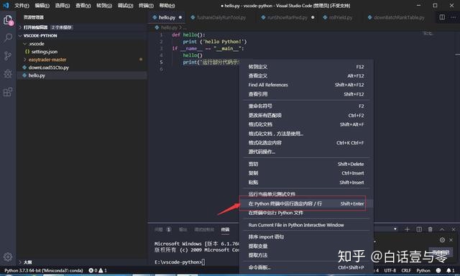Image resolution: width=460 pixels, height=276 pixels.
Task: Click the unsaved dot on hello.py tab
Action: 180,17
